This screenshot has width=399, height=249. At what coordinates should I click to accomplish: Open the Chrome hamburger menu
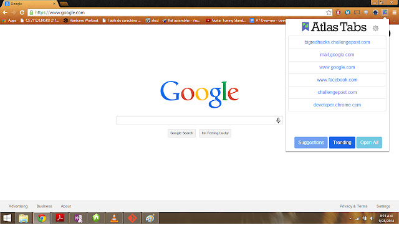coord(394,12)
